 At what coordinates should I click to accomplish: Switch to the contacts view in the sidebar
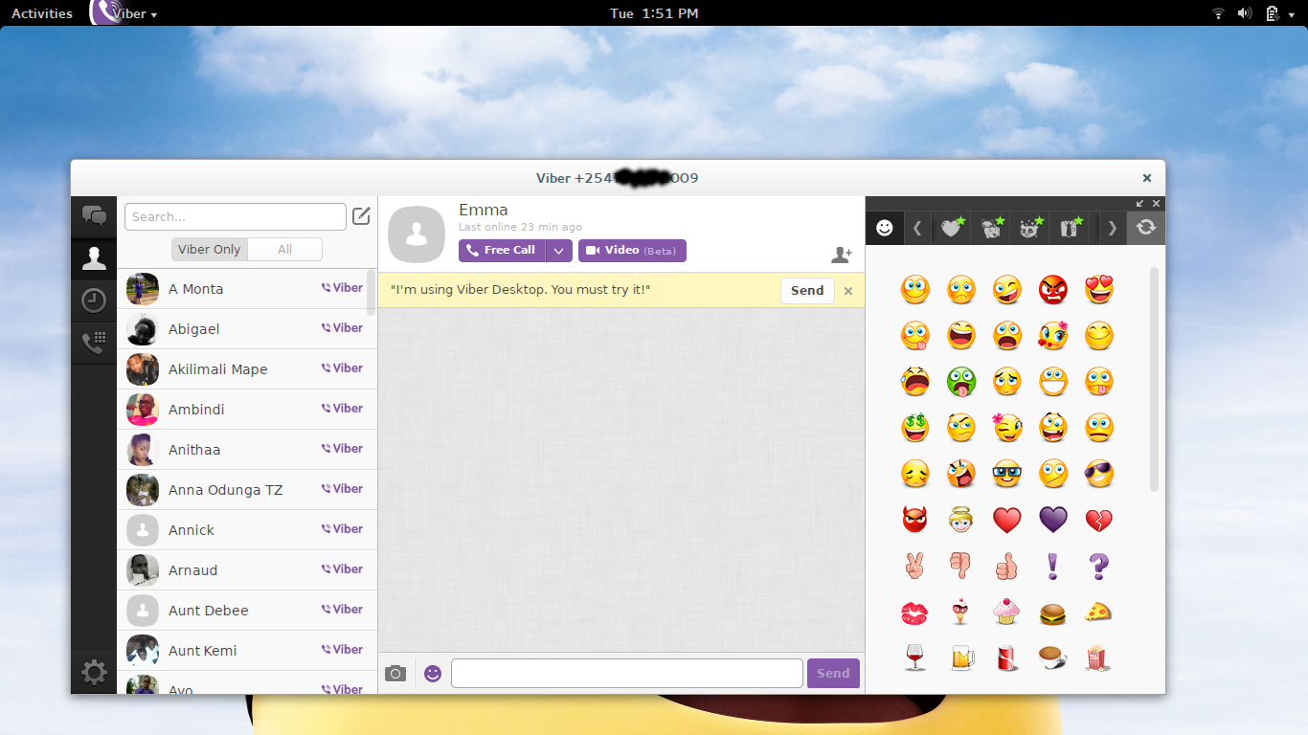point(94,258)
